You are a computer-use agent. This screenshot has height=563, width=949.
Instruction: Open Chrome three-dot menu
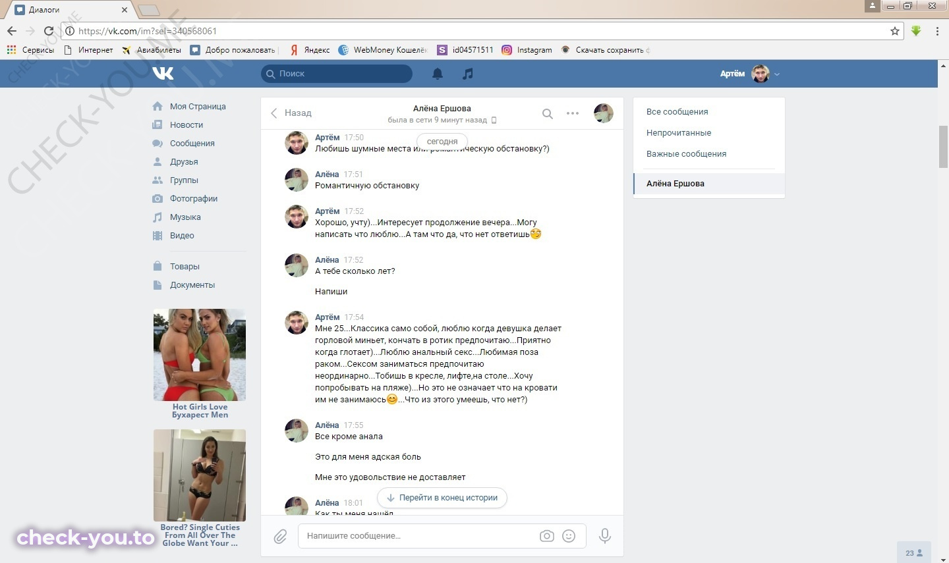(937, 31)
